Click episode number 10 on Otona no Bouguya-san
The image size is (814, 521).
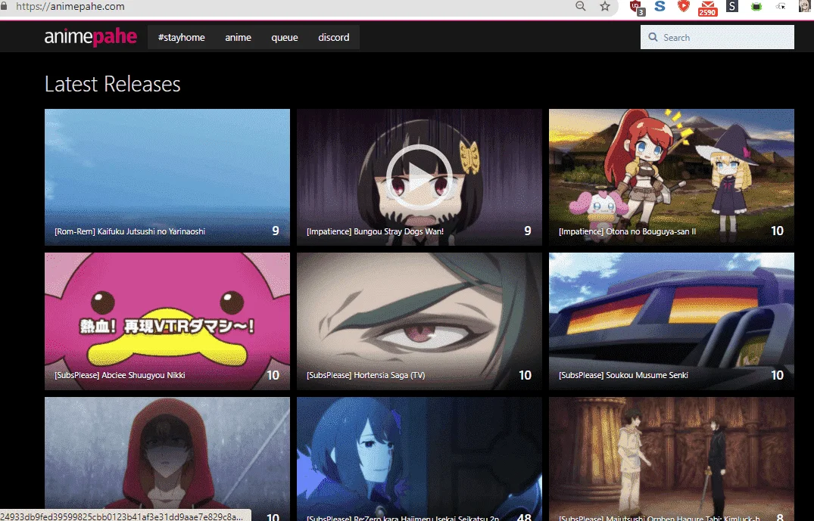[x=777, y=231]
